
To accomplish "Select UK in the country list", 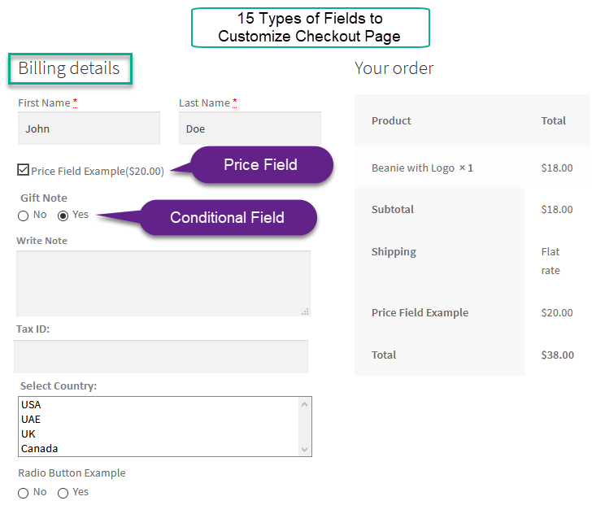I will pyautogui.click(x=159, y=434).
